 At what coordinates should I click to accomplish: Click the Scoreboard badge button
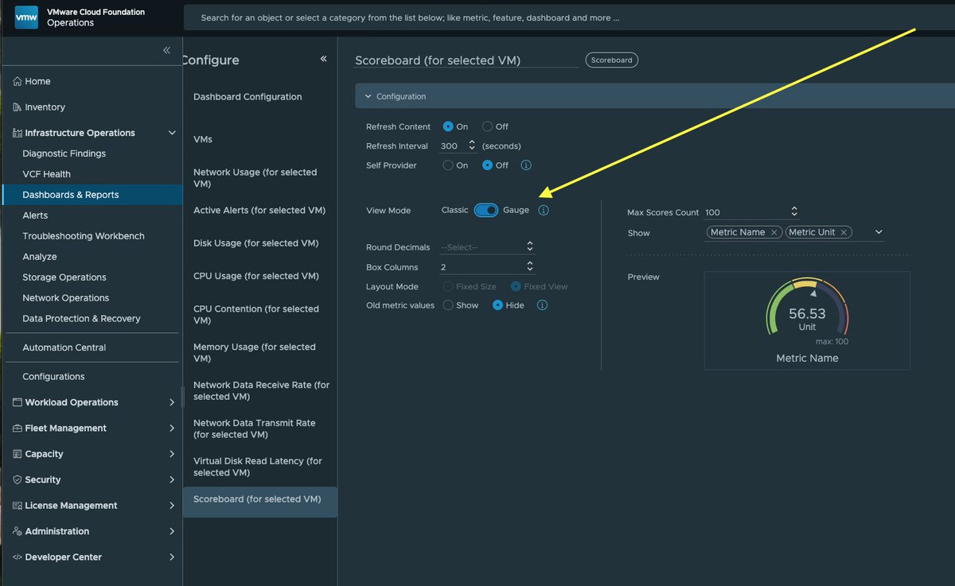(612, 60)
